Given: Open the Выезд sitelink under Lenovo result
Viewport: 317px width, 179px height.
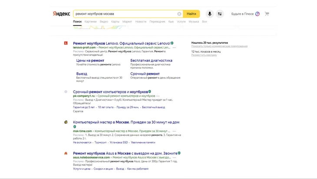Looking at the screenshot, I should coord(82,74).
